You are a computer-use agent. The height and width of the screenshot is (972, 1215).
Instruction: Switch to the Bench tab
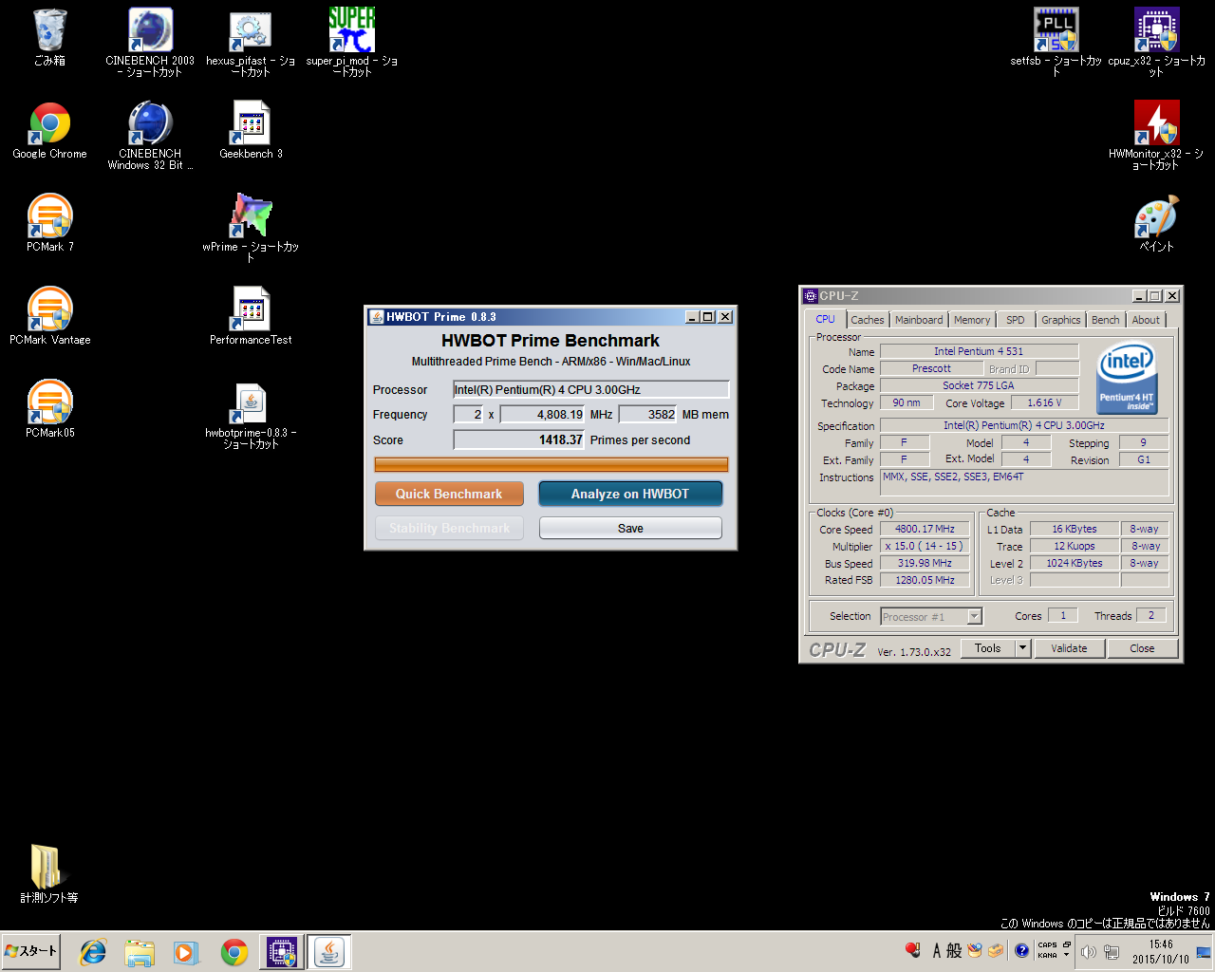point(1105,320)
